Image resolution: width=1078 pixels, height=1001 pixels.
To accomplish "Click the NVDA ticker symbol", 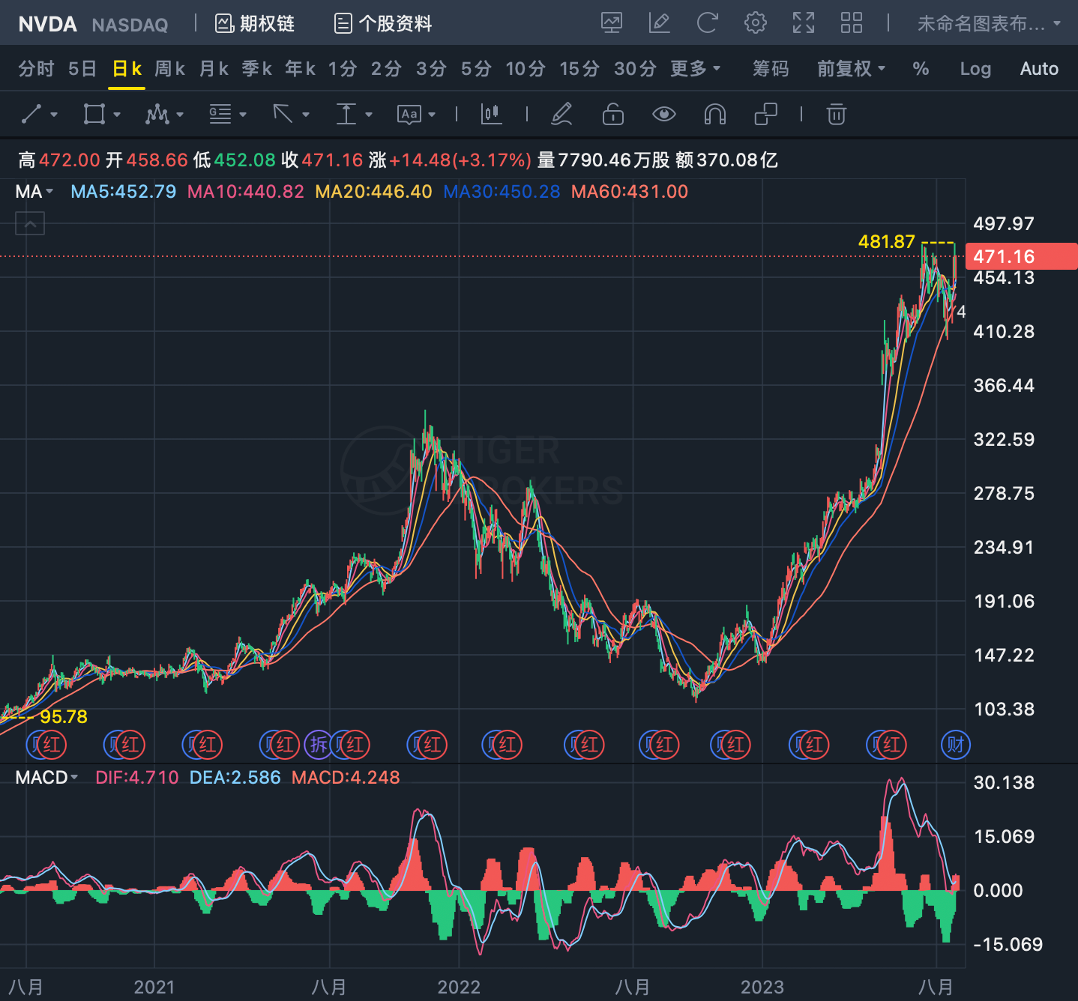I will pos(47,24).
